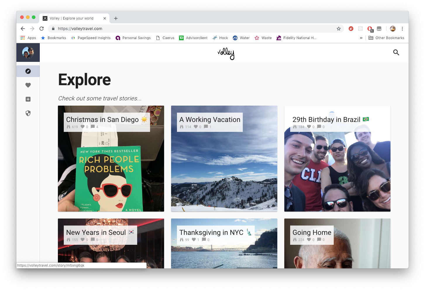Open the Caerus bookmark

[165, 38]
